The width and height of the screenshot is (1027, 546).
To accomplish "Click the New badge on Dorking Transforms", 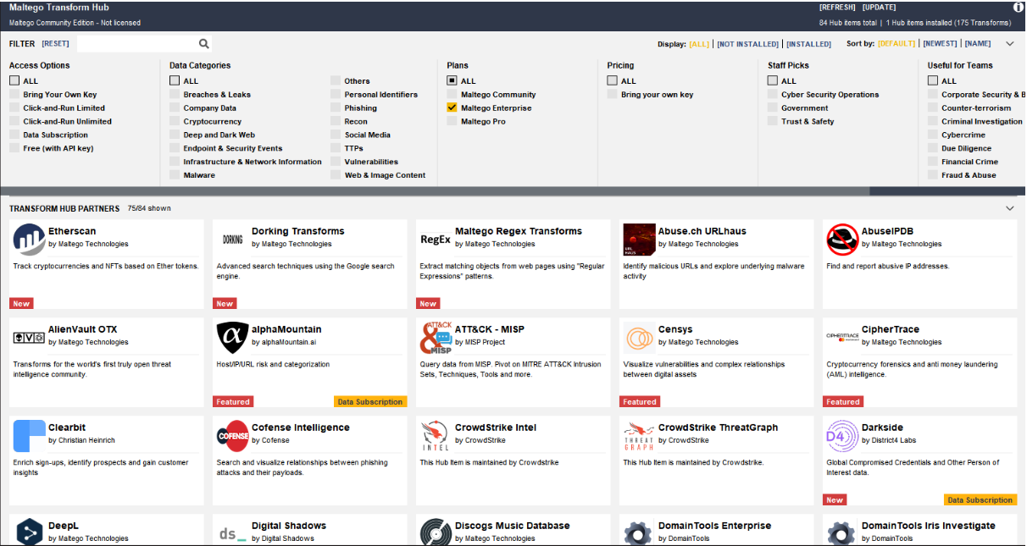I will (x=225, y=304).
